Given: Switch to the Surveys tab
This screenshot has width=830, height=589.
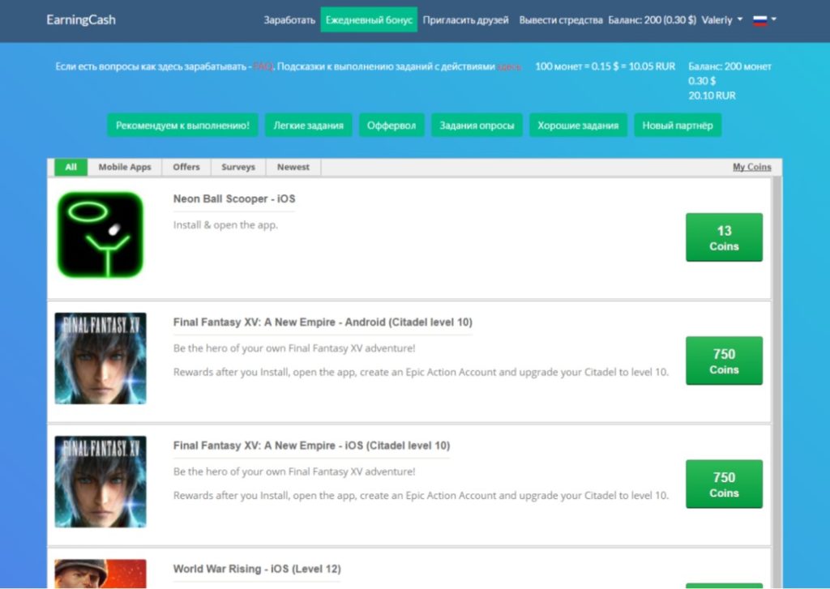Looking at the screenshot, I should click(238, 167).
